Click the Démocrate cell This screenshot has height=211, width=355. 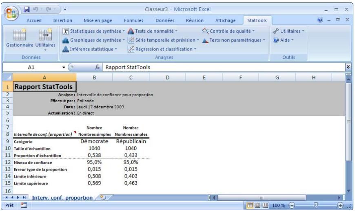point(94,141)
